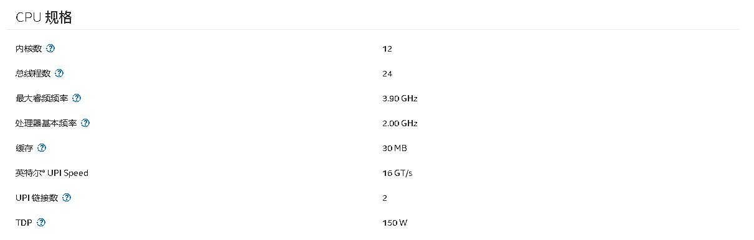
Task: Click the 处理器基本频率 label text
Action: [46, 123]
